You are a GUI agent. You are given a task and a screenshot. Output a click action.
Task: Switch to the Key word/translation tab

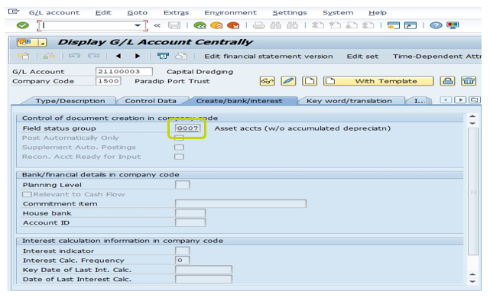pyautogui.click(x=349, y=101)
